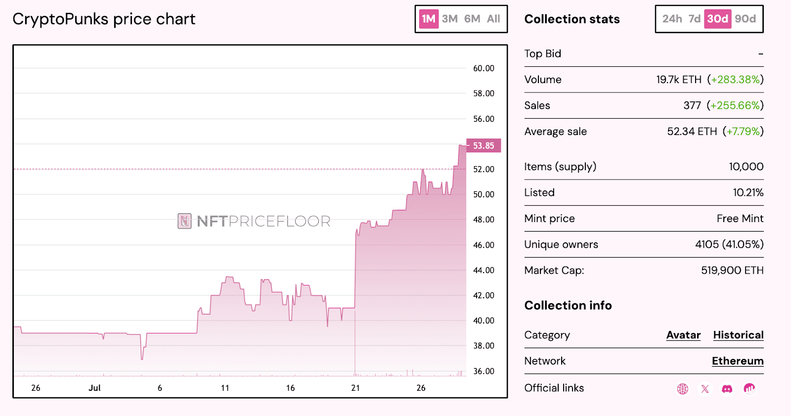
Task: Open the official website globe icon
Action: [683, 389]
